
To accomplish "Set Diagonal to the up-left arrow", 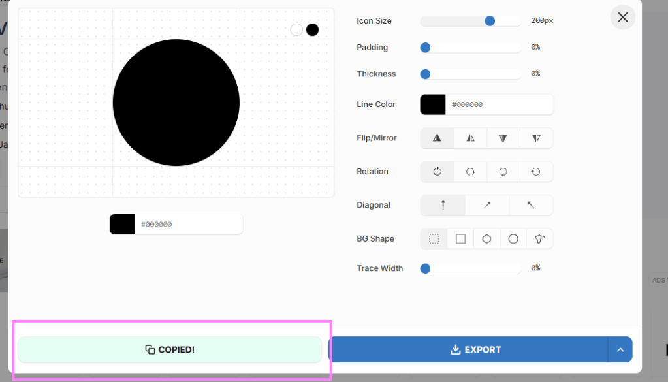I will point(531,205).
